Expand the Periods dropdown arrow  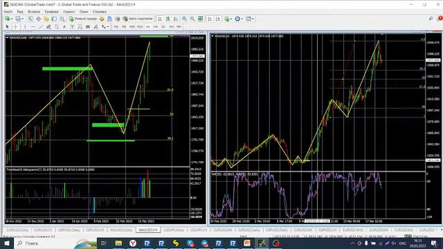(242, 19)
